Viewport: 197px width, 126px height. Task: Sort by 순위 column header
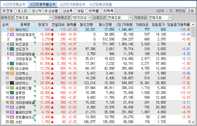[x=5, y=25]
